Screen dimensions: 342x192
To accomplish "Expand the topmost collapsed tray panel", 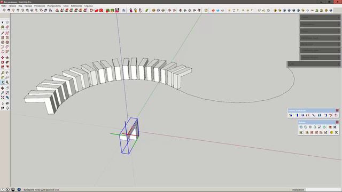I will click(320, 18).
